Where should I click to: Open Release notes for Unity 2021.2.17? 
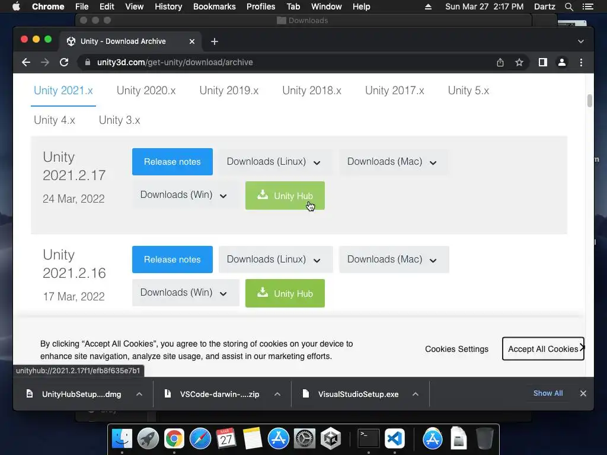pos(172,162)
